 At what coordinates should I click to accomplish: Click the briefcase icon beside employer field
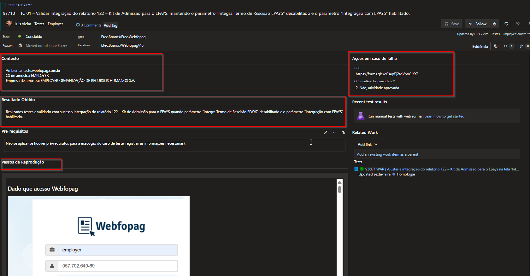coord(52,250)
